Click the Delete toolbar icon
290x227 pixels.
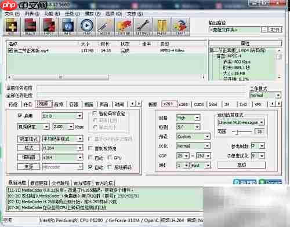30,27
